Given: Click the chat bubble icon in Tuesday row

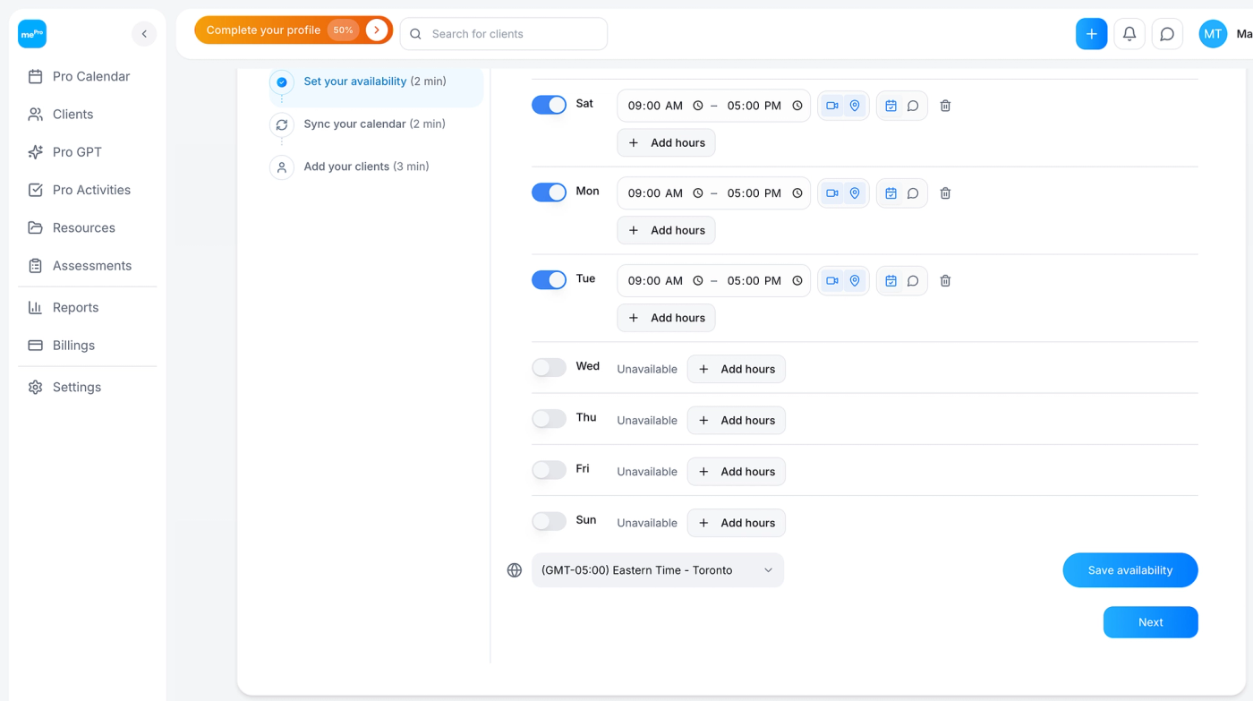Looking at the screenshot, I should [x=913, y=281].
